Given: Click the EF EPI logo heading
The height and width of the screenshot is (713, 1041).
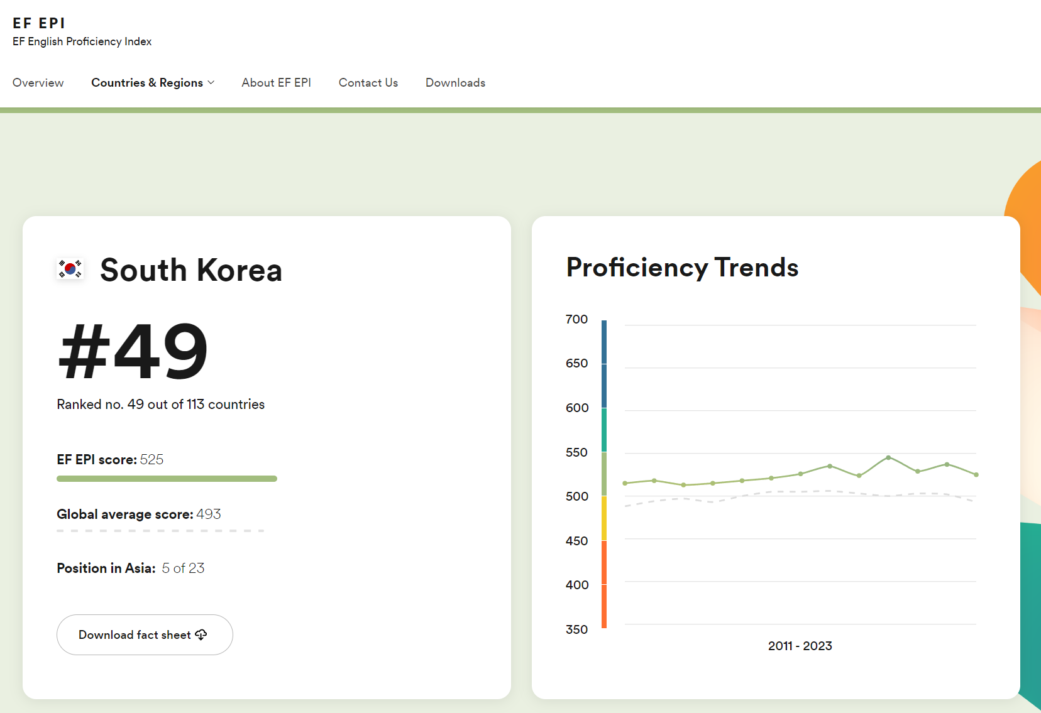Looking at the screenshot, I should click(38, 23).
